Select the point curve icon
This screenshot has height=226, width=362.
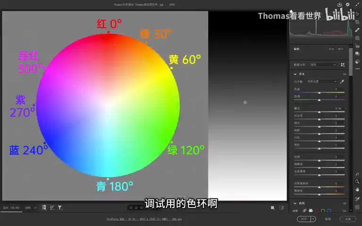(x=311, y=210)
